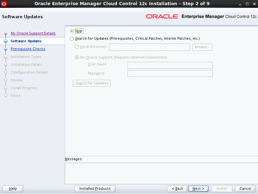The height and width of the screenshot is (194, 258).
Task: Open the My Oracle Support Details step link
Action: [33, 33]
